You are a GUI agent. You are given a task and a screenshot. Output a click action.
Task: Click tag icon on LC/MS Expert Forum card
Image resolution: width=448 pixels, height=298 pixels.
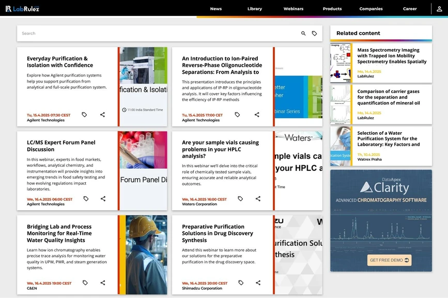tap(86, 198)
